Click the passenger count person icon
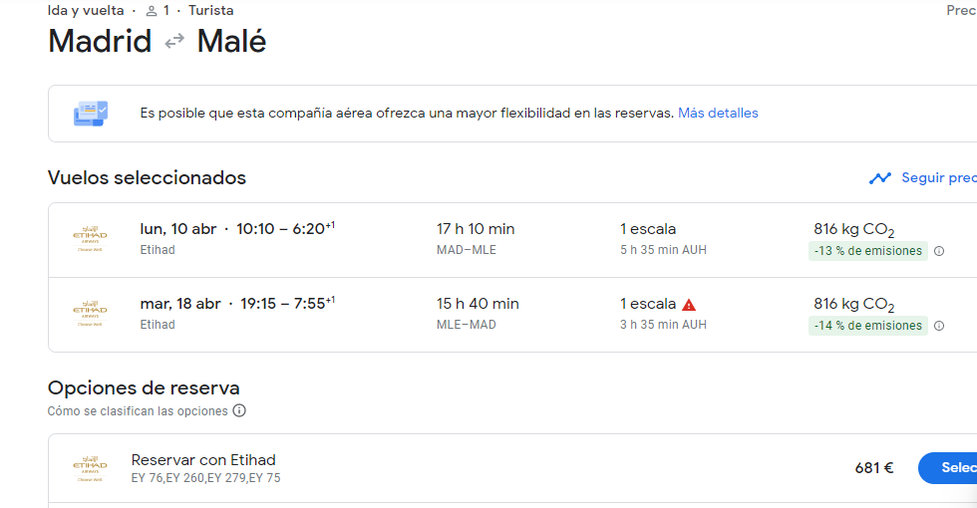The height and width of the screenshot is (508, 977). click(152, 11)
